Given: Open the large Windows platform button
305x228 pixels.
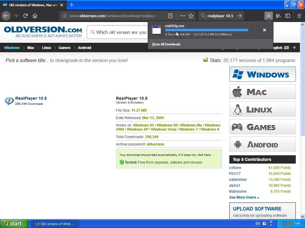Looking at the screenshot, I should click(x=262, y=74).
